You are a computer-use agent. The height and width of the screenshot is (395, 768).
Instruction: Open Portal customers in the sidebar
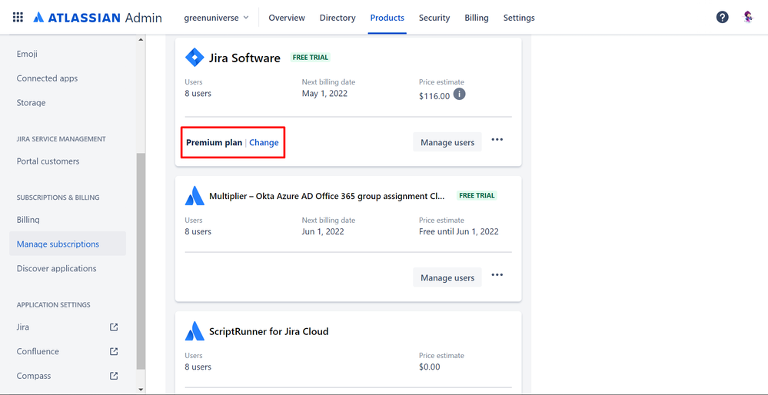click(48, 161)
